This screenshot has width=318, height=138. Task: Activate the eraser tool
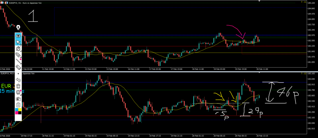point(18,67)
